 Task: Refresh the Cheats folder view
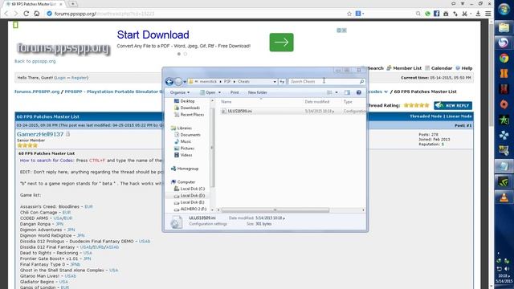pyautogui.click(x=282, y=82)
